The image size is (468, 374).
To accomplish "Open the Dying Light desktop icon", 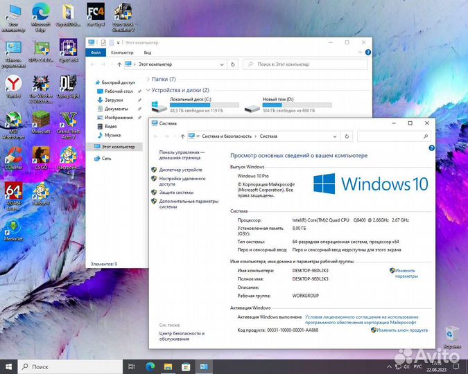I will pos(69,87).
